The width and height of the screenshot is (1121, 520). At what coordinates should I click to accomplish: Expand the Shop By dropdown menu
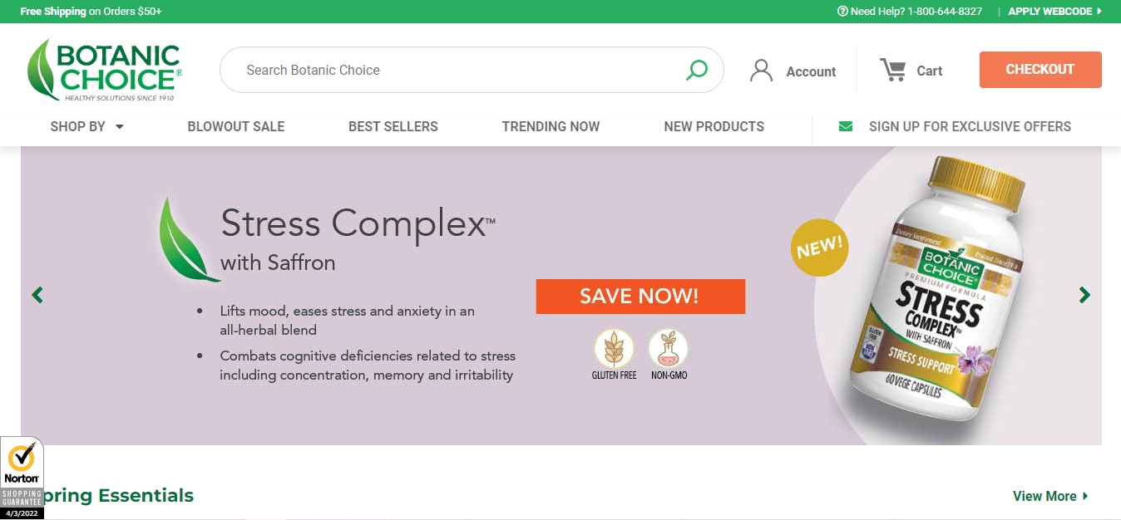(87, 126)
